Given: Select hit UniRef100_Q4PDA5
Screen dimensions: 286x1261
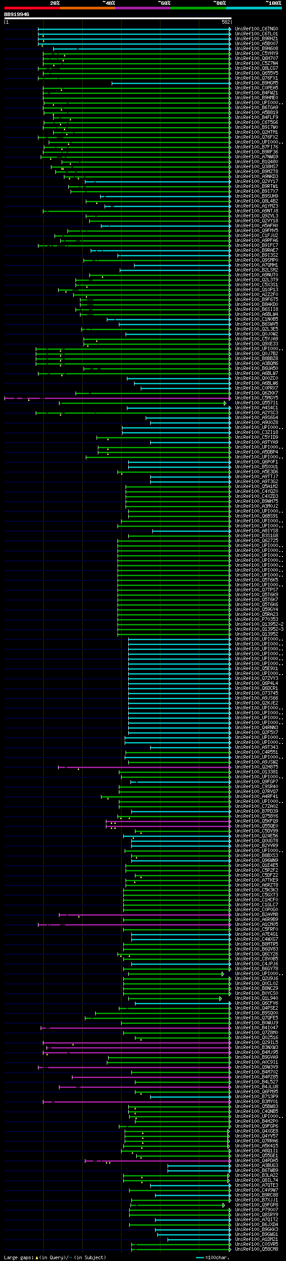Looking at the screenshot, I should [x=256, y=1160].
